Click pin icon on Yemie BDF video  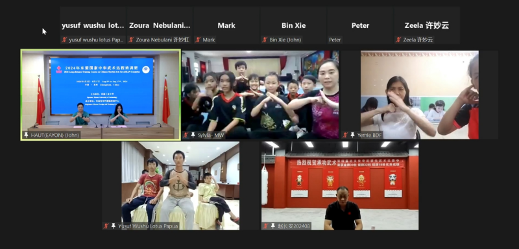[x=353, y=135]
